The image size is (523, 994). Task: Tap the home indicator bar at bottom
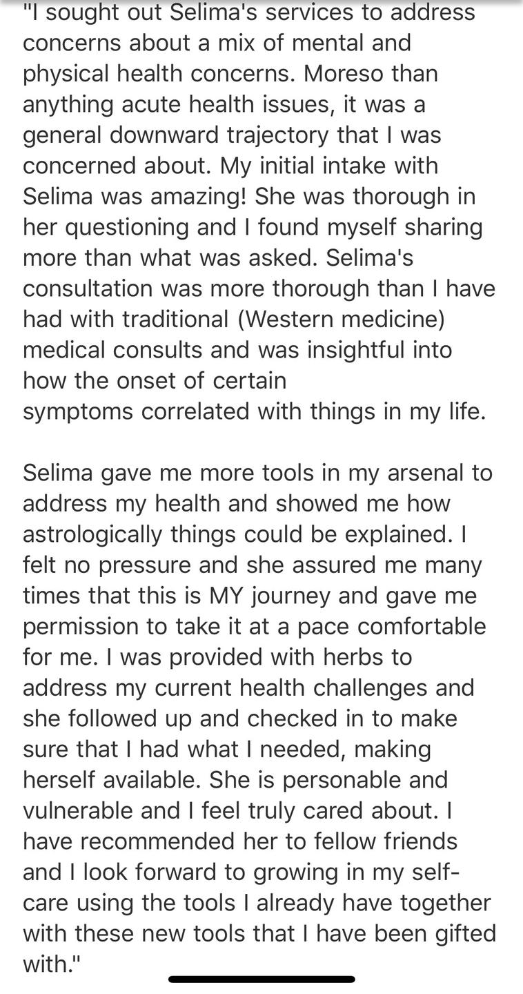[x=261, y=979]
